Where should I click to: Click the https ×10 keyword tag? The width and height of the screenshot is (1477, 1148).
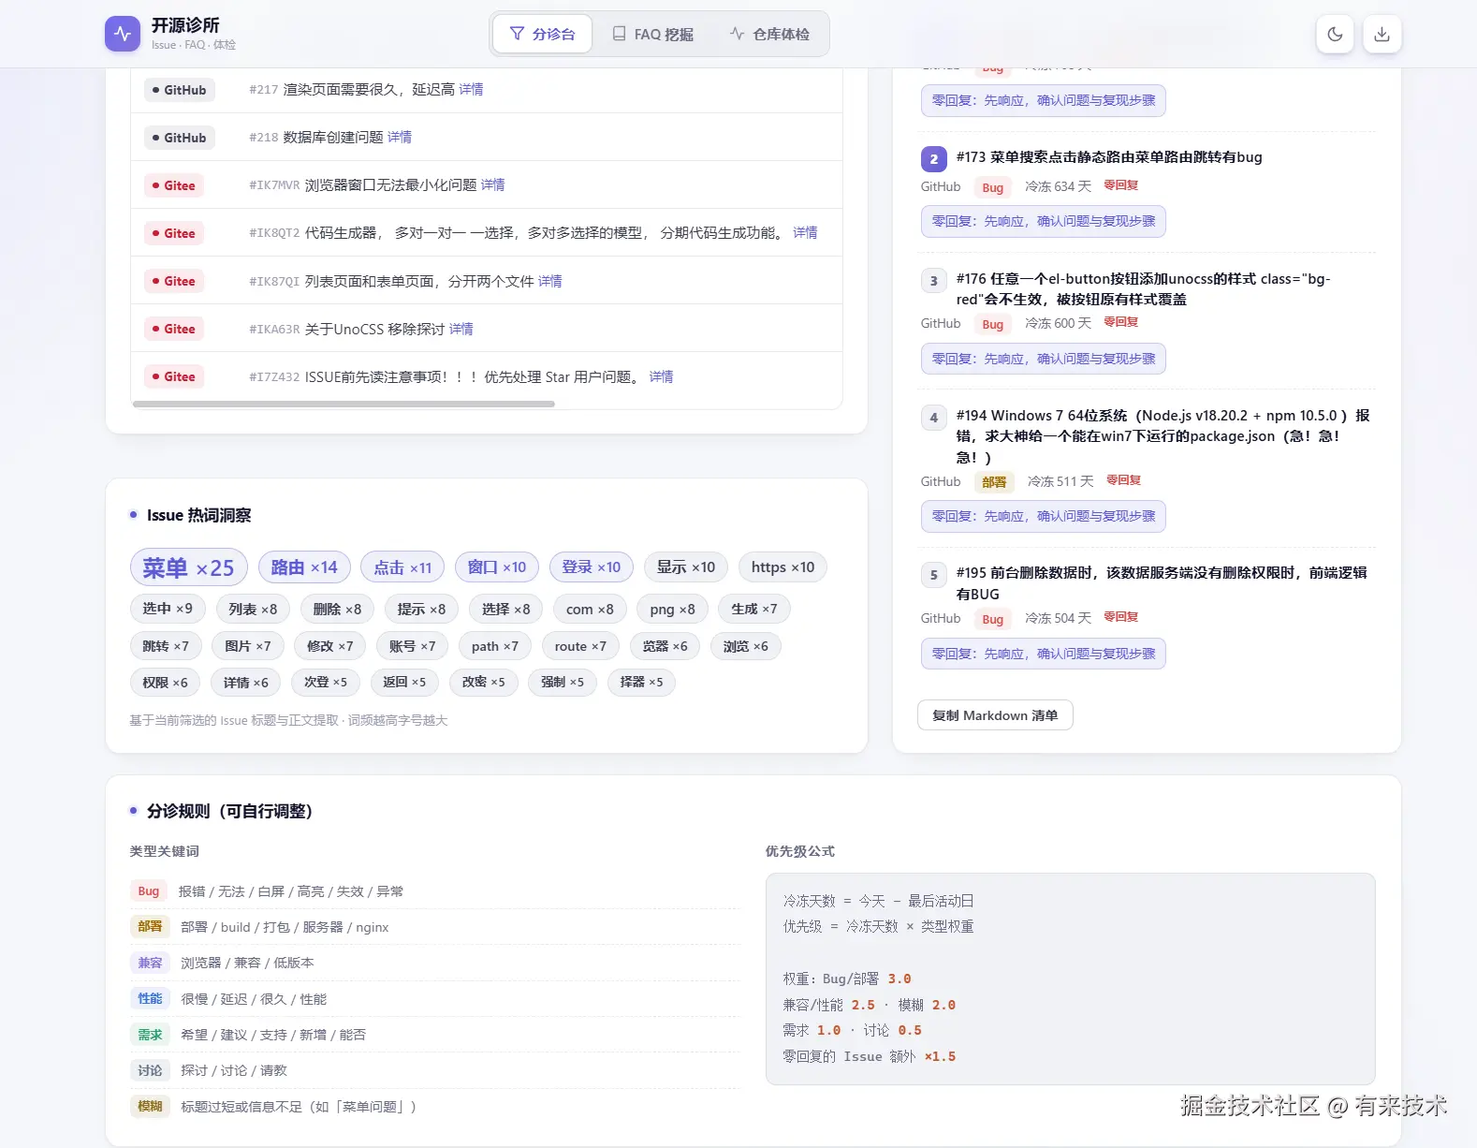coord(782,567)
